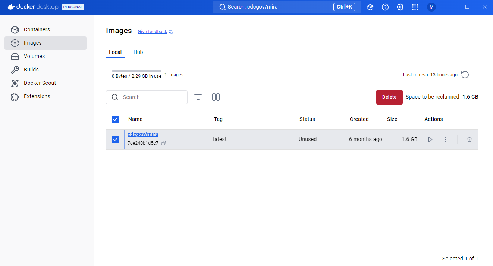
Task: Click the magnifier in images search
Action: [115, 97]
